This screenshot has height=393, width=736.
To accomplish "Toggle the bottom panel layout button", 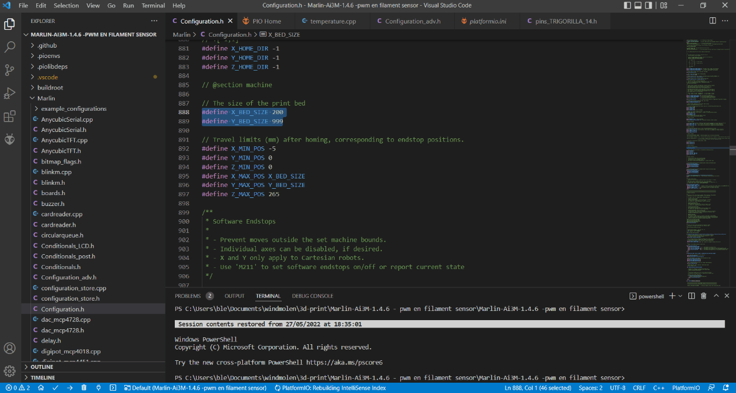I will coord(637,6).
